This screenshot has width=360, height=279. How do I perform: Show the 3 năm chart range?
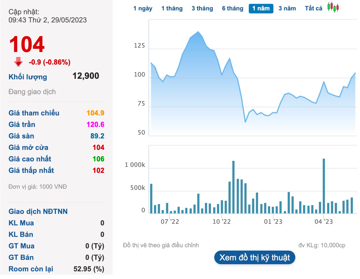(x=287, y=8)
